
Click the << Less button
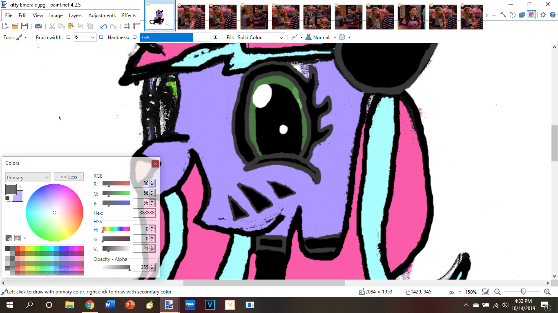point(69,177)
